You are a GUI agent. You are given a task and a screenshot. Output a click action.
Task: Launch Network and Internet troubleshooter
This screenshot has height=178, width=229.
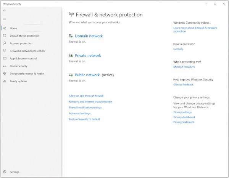90,101
